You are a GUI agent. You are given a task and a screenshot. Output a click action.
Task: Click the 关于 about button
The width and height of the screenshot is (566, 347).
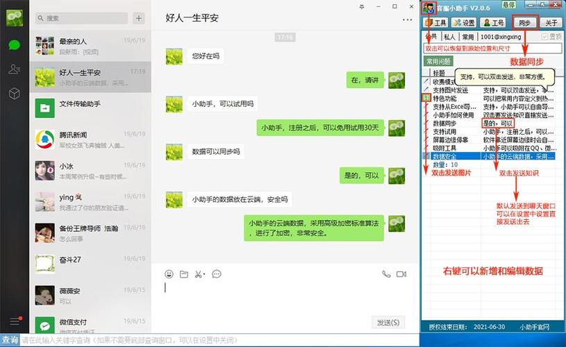tap(551, 23)
